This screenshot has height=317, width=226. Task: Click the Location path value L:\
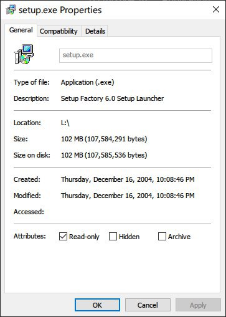tap(65, 123)
